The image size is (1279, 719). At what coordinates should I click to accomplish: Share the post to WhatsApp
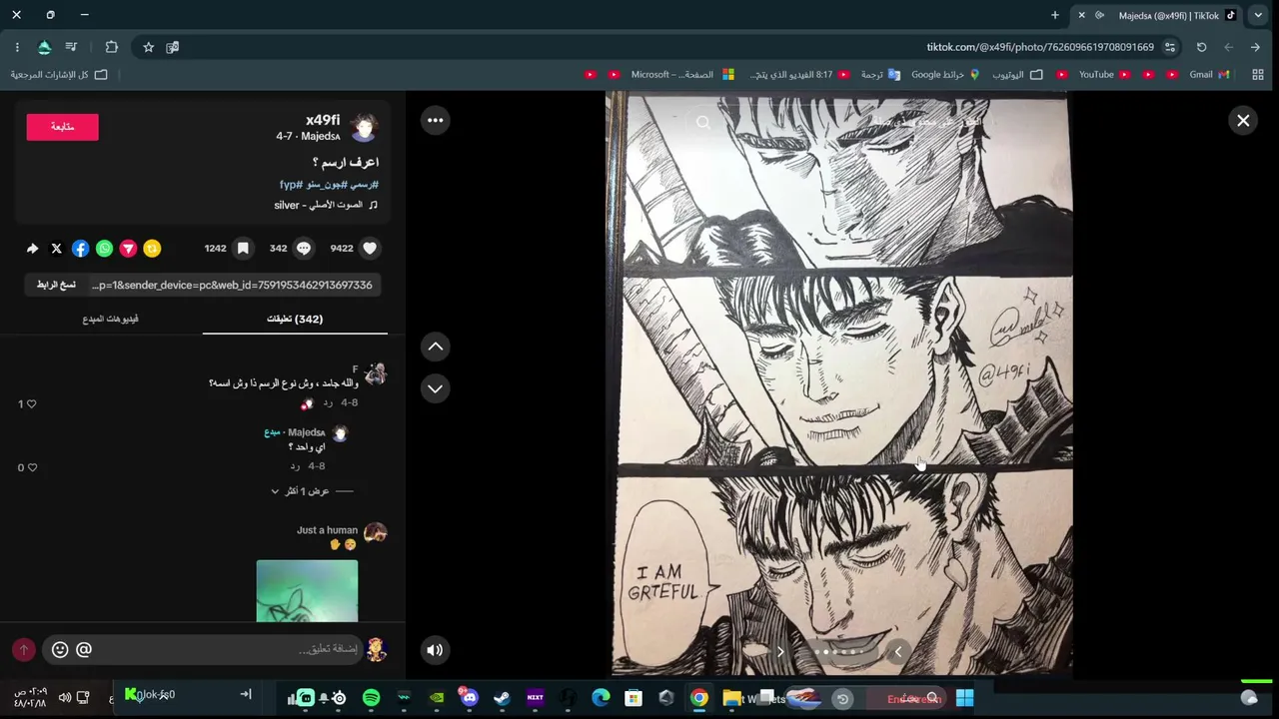point(104,249)
